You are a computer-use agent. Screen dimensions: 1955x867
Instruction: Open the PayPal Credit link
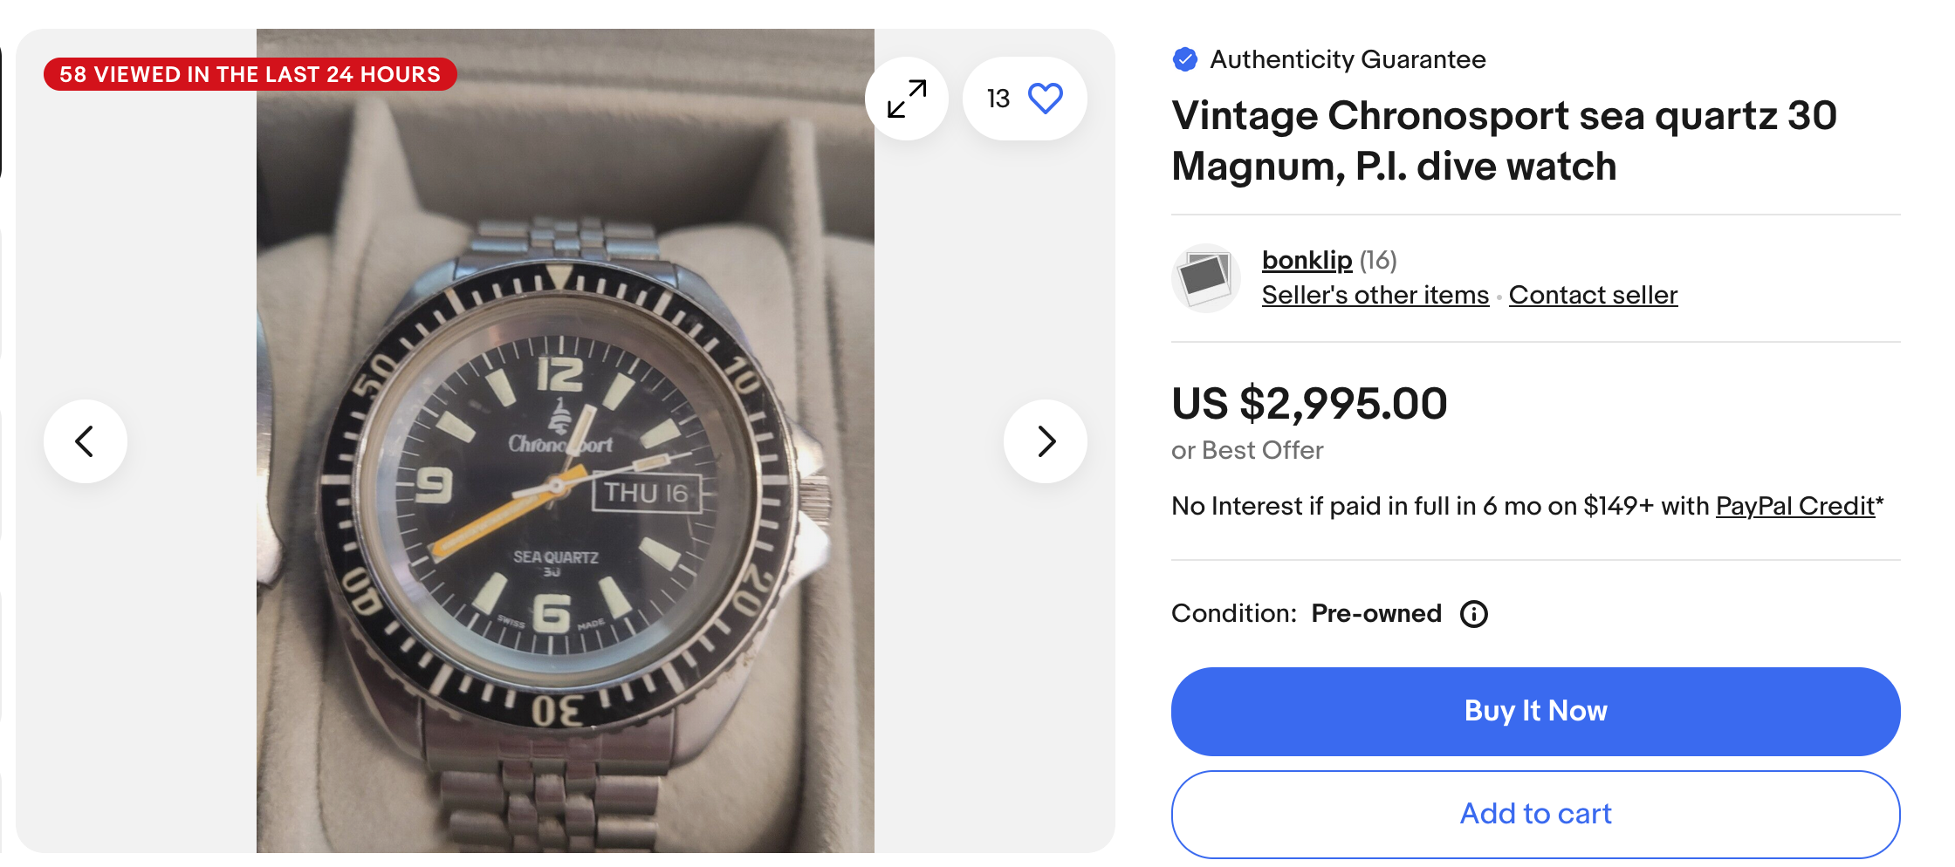(x=1795, y=506)
